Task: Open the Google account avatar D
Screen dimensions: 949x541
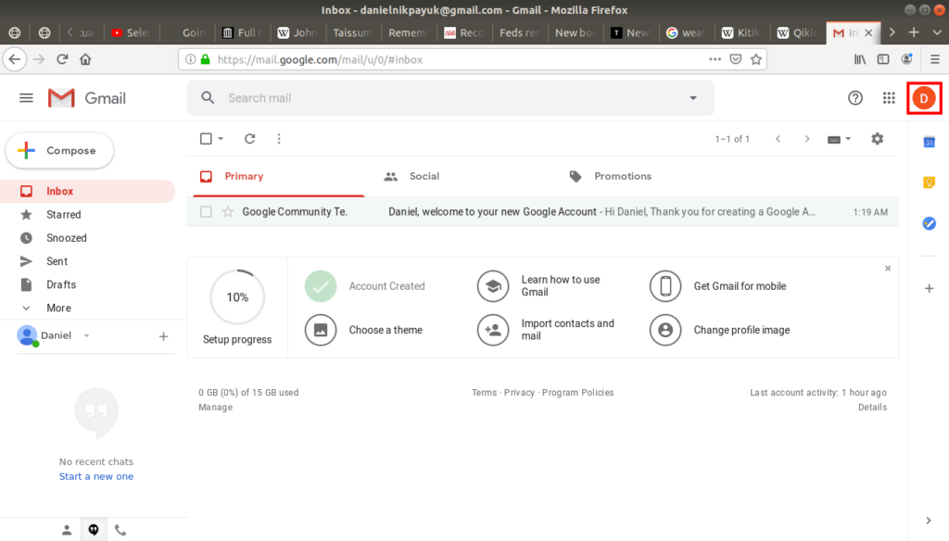Action: (x=924, y=98)
